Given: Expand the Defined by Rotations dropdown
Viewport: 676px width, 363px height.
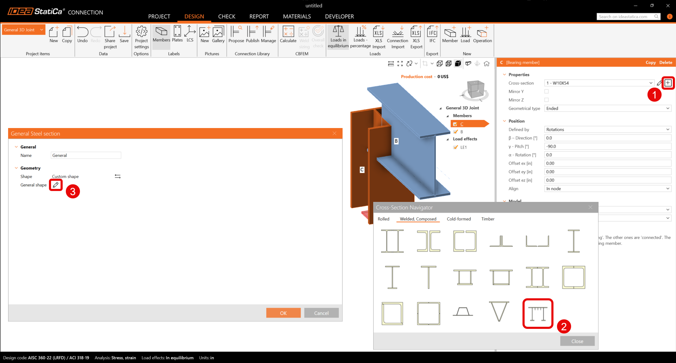Looking at the screenshot, I should (x=607, y=129).
